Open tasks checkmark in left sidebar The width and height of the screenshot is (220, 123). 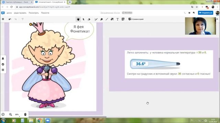pyautogui.click(x=3, y=64)
